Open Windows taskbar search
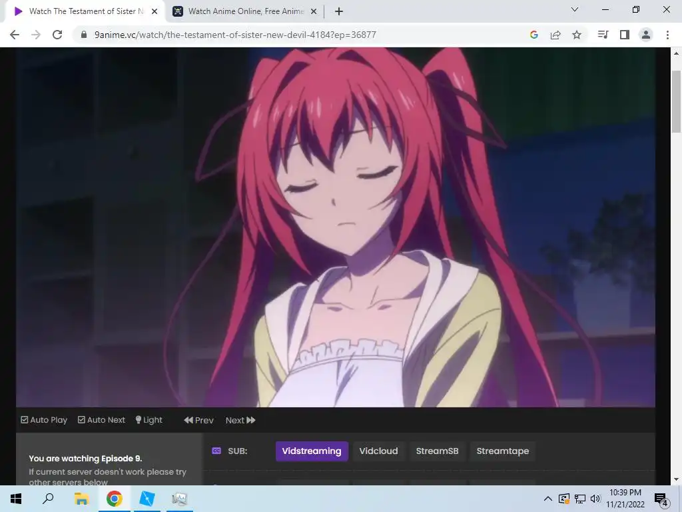This screenshot has width=682, height=512. click(48, 498)
